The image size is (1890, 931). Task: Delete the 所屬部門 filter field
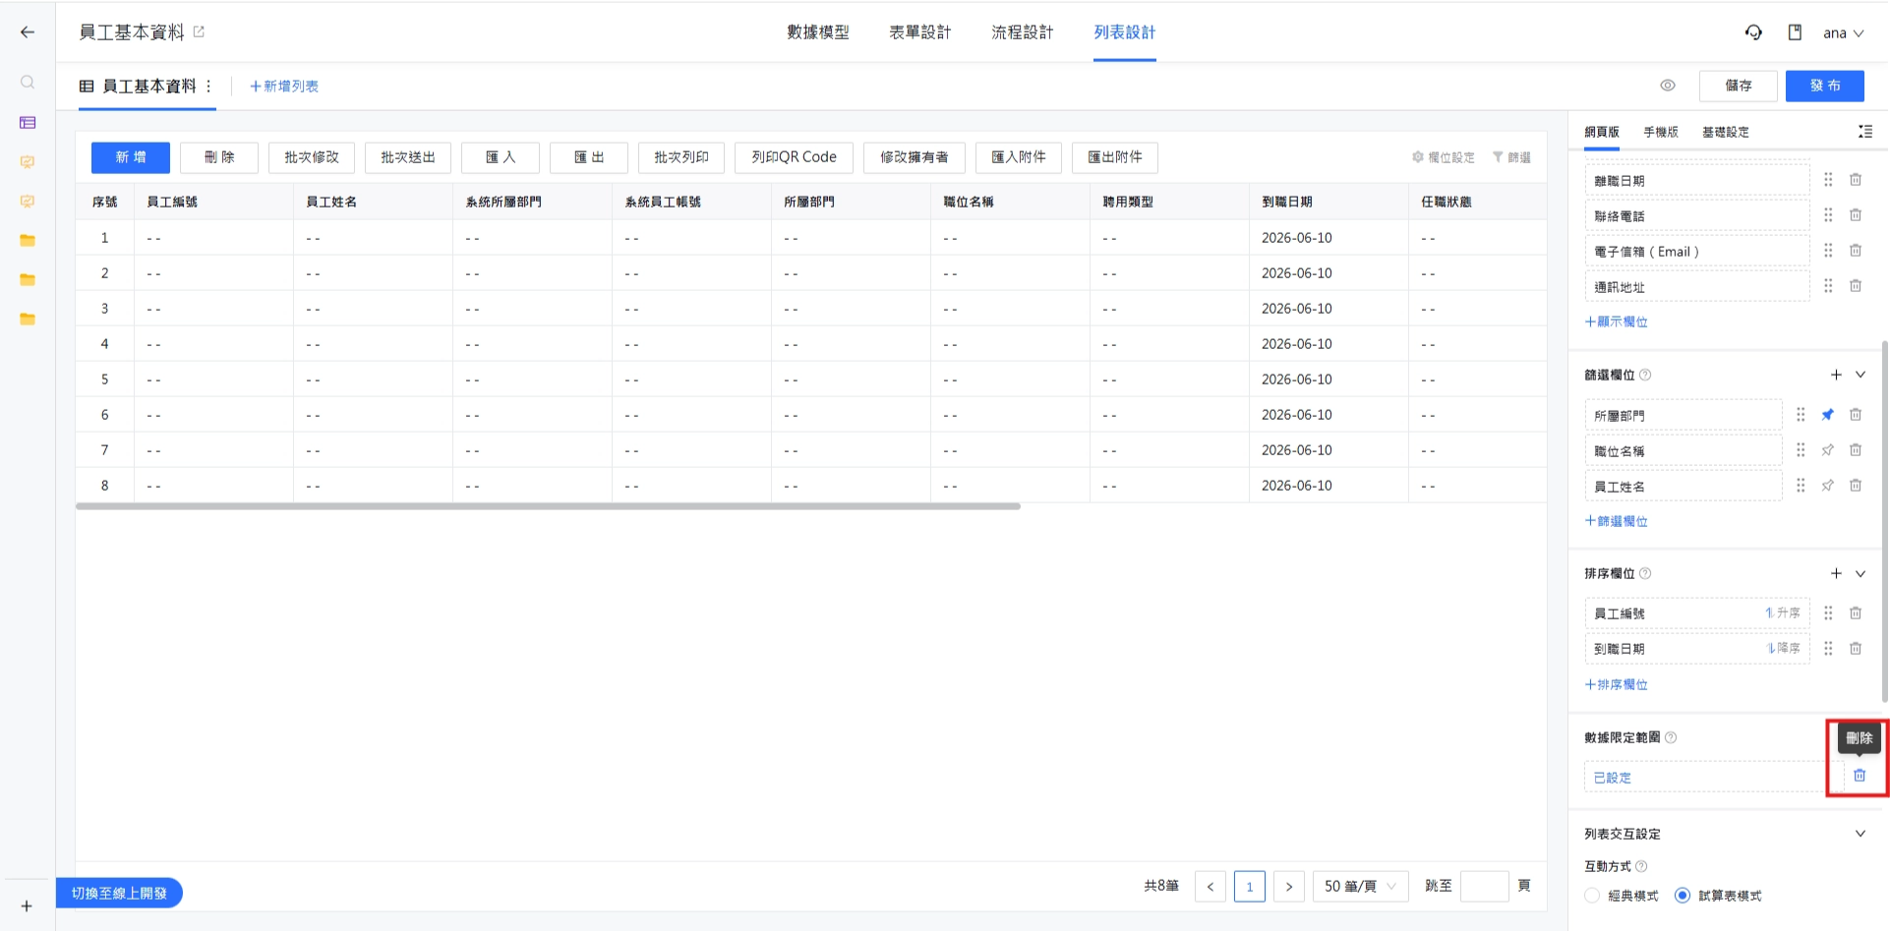pyautogui.click(x=1856, y=415)
